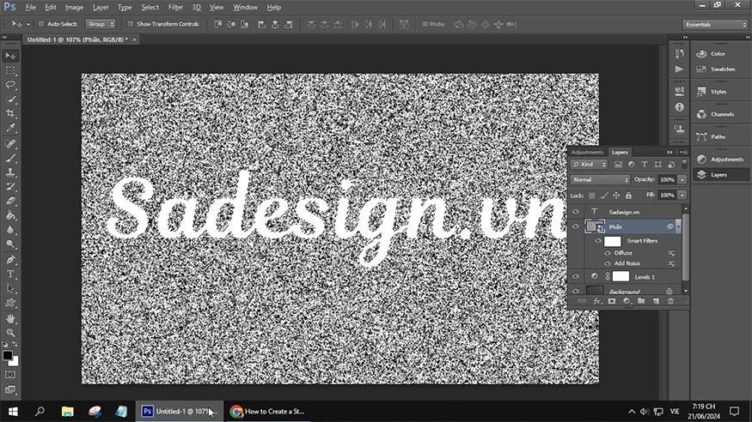752x422 pixels.
Task: Select the History Brush tool
Action: (x=10, y=187)
